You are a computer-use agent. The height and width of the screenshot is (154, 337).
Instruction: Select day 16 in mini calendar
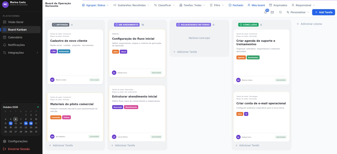point(31,123)
